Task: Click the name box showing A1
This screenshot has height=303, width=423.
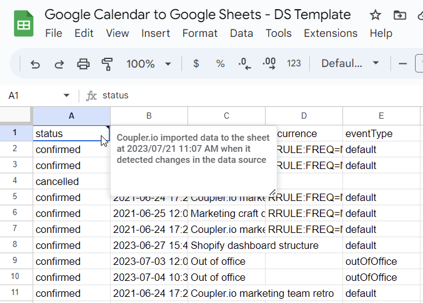Action: pos(14,96)
